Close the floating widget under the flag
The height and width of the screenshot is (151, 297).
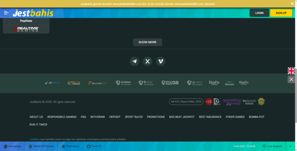[291, 79]
